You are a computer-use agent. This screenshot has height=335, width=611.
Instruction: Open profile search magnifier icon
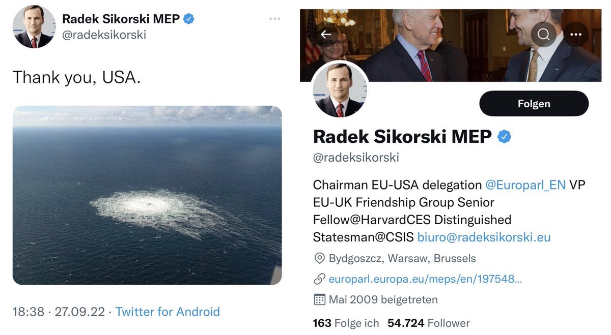point(543,35)
